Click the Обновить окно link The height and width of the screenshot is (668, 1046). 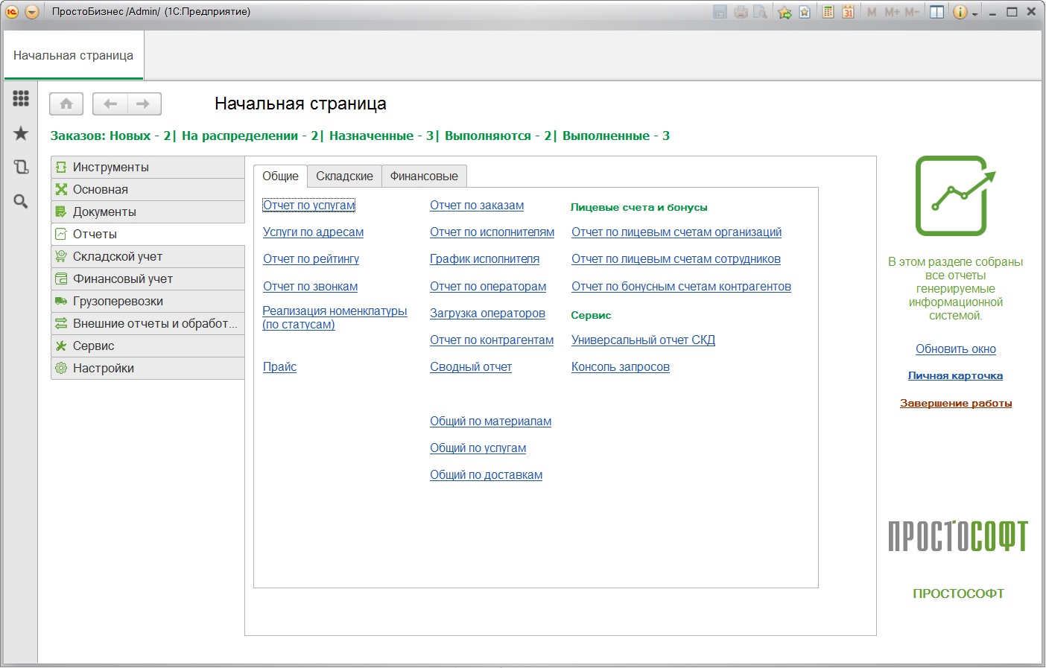[x=955, y=349]
